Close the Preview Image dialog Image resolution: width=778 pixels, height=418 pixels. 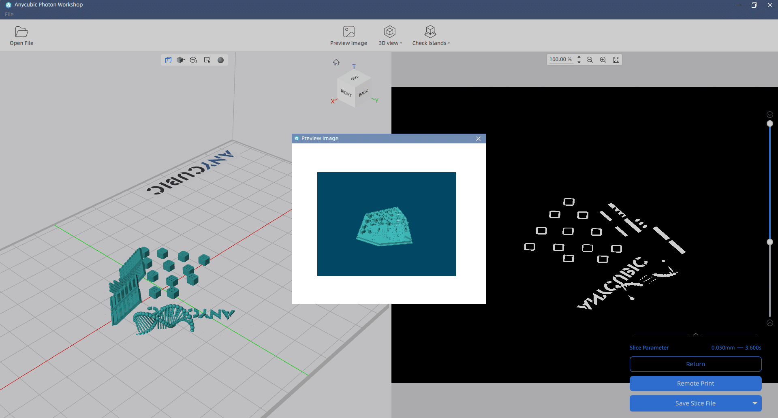(478, 139)
